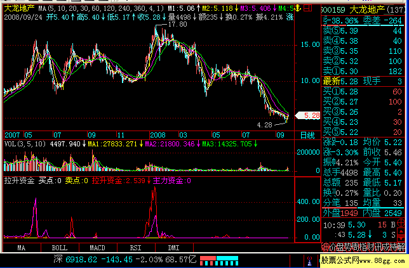Select the 卖④ 5.38 ask row

point(363,41)
